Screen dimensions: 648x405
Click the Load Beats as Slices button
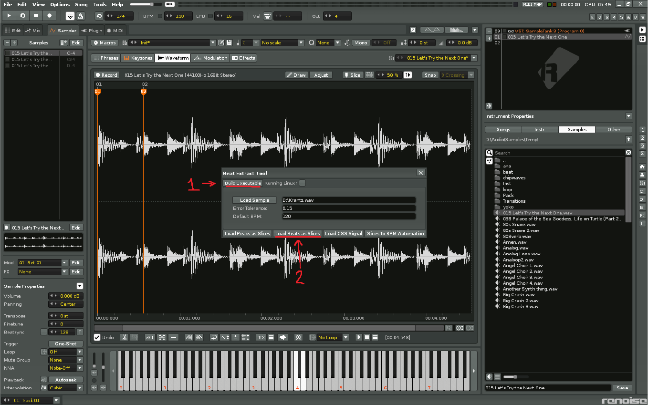pos(298,234)
